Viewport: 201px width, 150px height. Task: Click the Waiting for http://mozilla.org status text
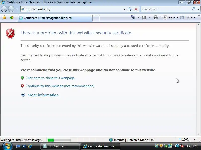coord(22,140)
